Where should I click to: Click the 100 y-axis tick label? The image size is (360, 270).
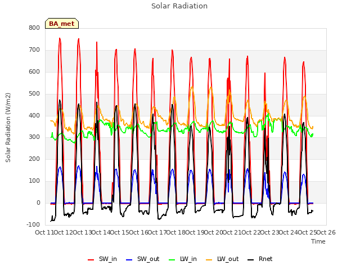(x=34, y=181)
